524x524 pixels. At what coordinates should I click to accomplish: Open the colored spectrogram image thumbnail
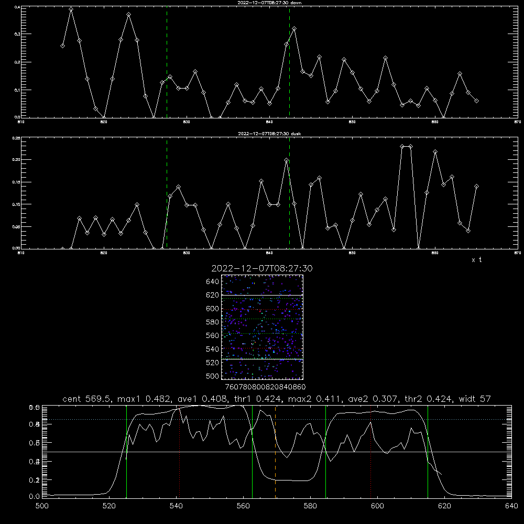coord(262,327)
